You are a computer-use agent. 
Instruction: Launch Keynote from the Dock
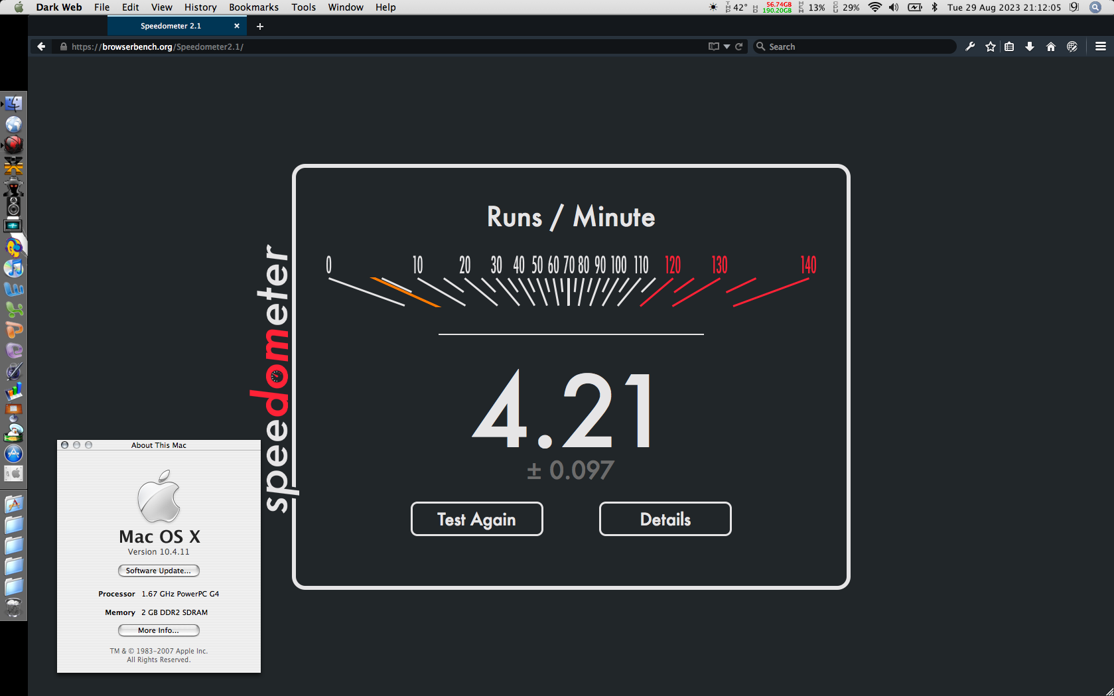click(x=13, y=412)
